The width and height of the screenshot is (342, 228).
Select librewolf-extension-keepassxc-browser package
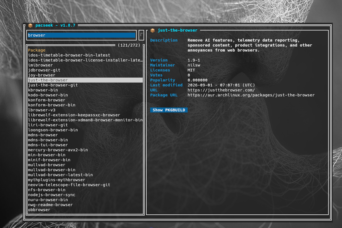[x=74, y=115]
